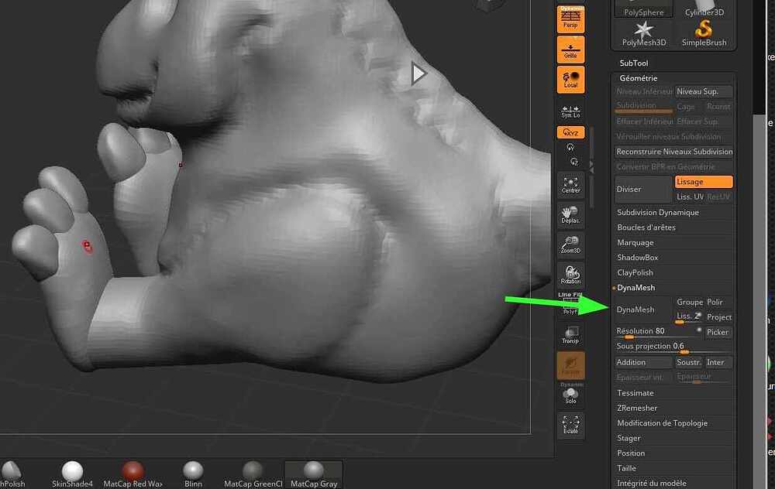Toggle the PolyF line fill icon
This screenshot has height=489, width=775.
tap(570, 304)
